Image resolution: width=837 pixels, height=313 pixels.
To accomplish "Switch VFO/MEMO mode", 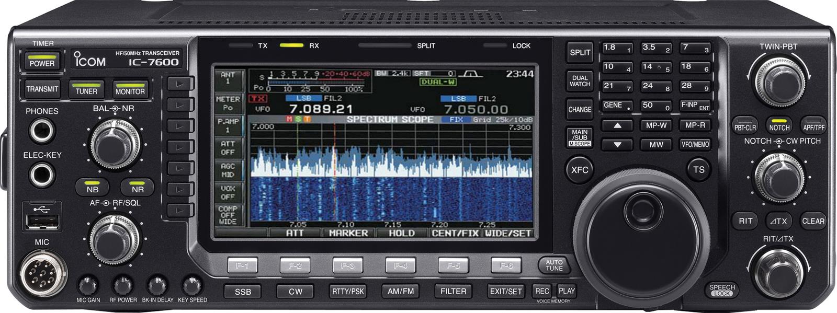I will click(695, 145).
